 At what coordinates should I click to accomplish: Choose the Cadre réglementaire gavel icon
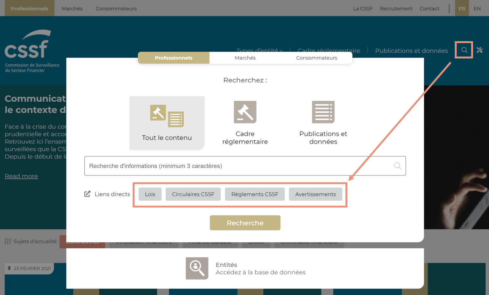(x=245, y=112)
